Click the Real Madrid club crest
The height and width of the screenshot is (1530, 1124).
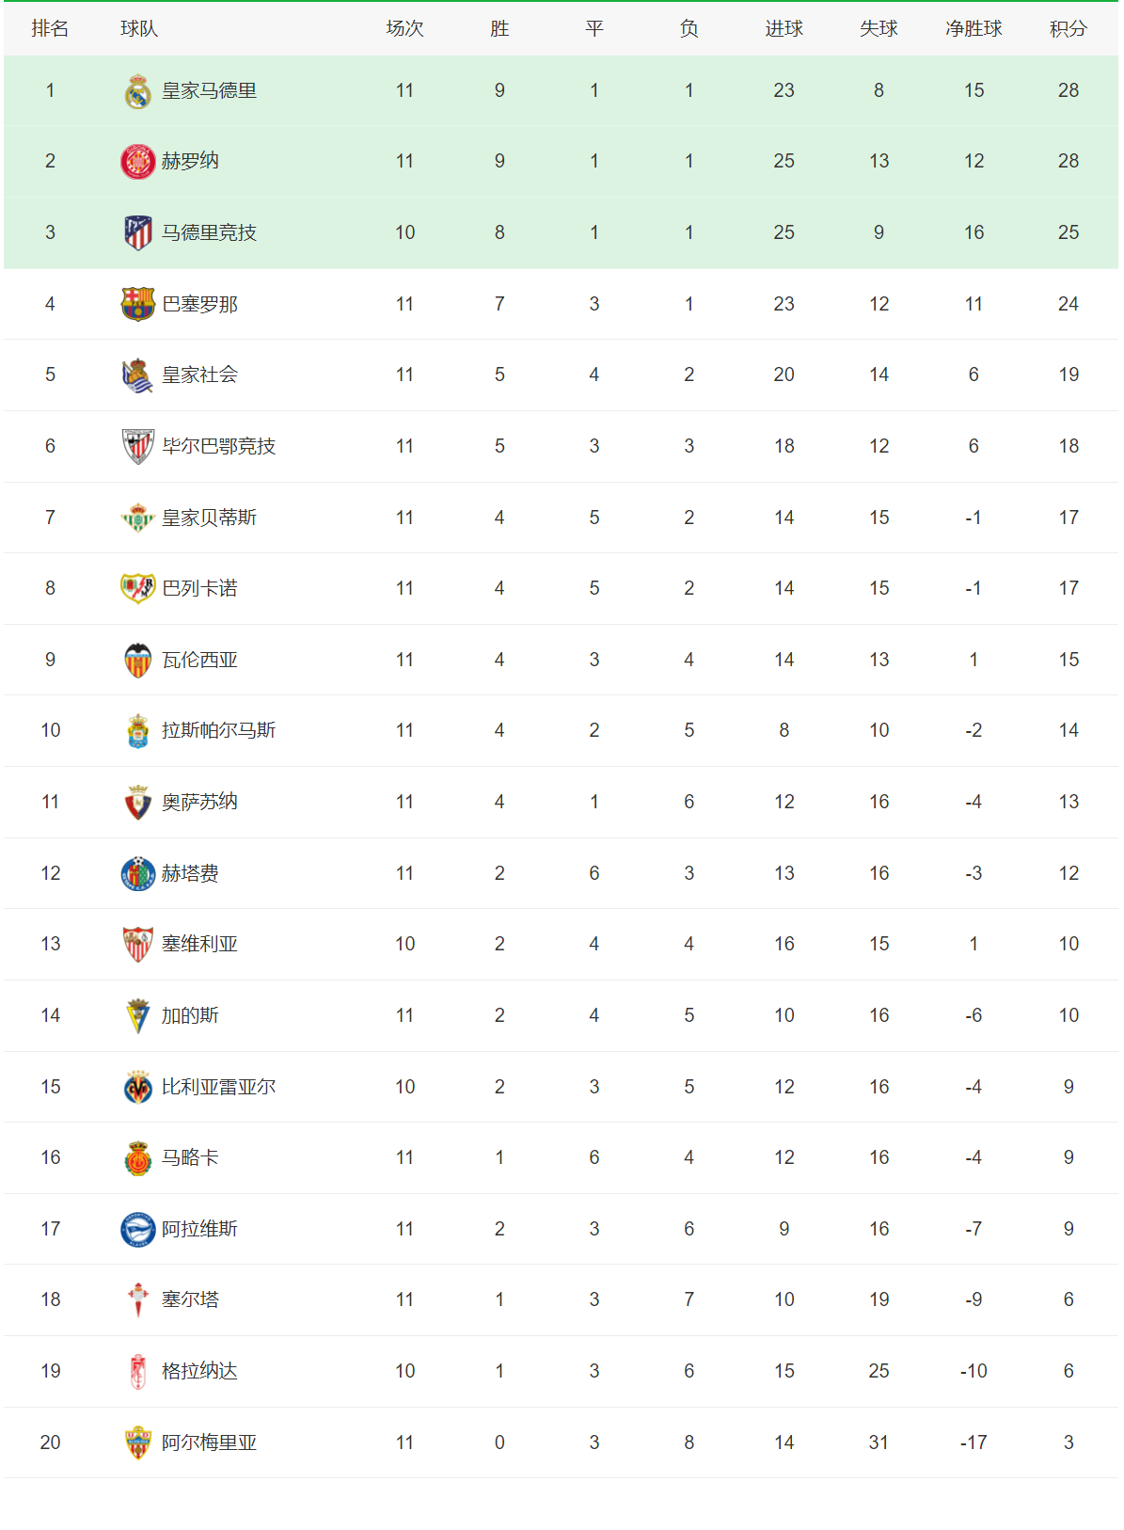point(138,91)
